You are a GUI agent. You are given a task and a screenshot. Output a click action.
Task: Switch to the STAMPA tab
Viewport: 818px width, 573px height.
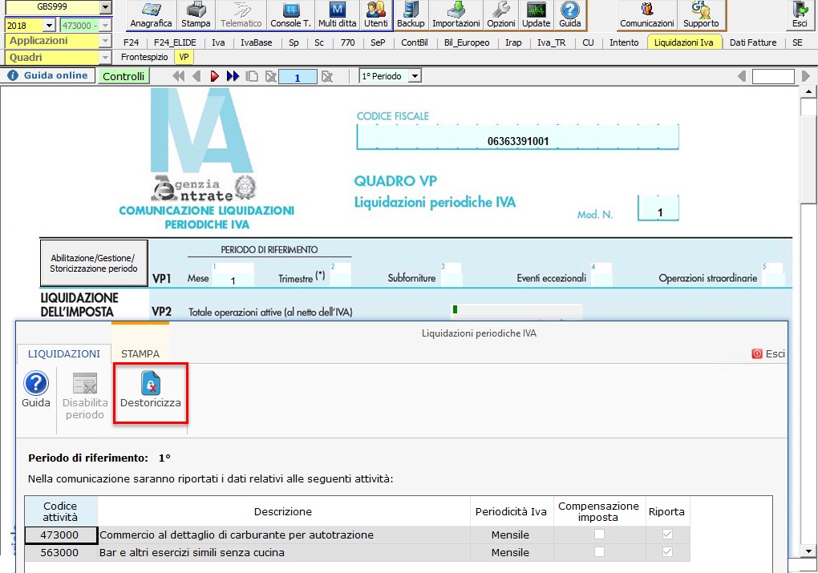coord(140,353)
